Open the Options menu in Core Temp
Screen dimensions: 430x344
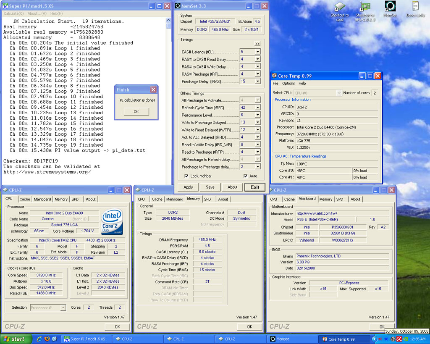288,84
